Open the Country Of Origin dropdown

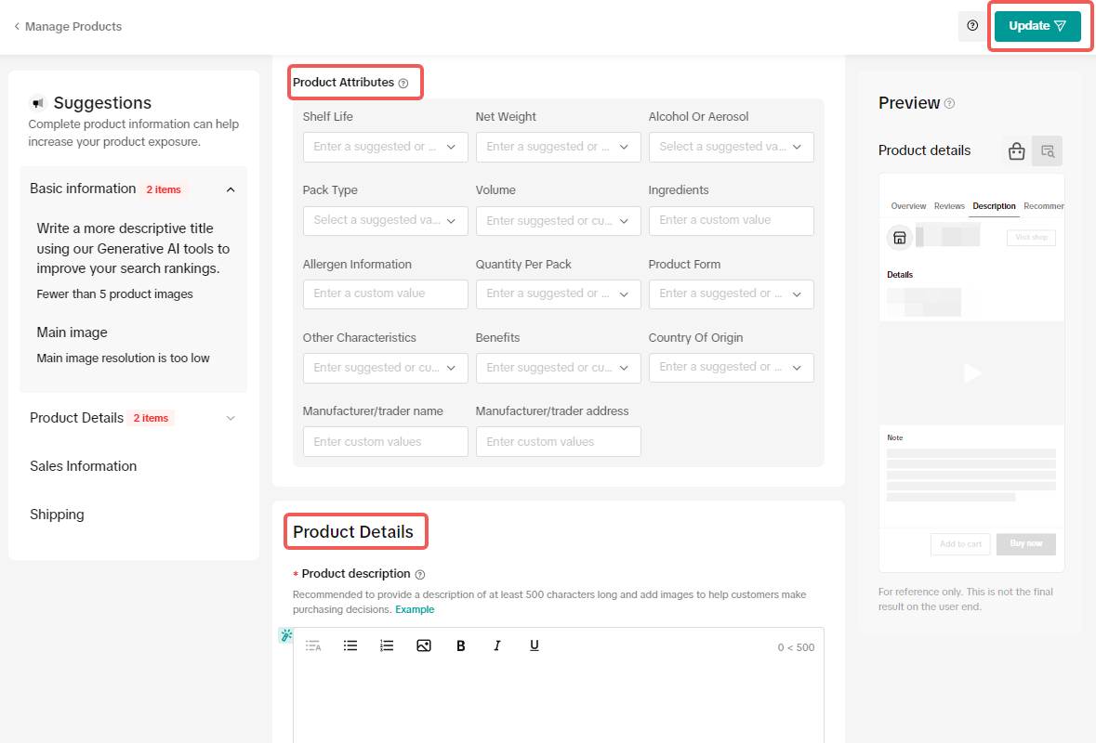[731, 368]
